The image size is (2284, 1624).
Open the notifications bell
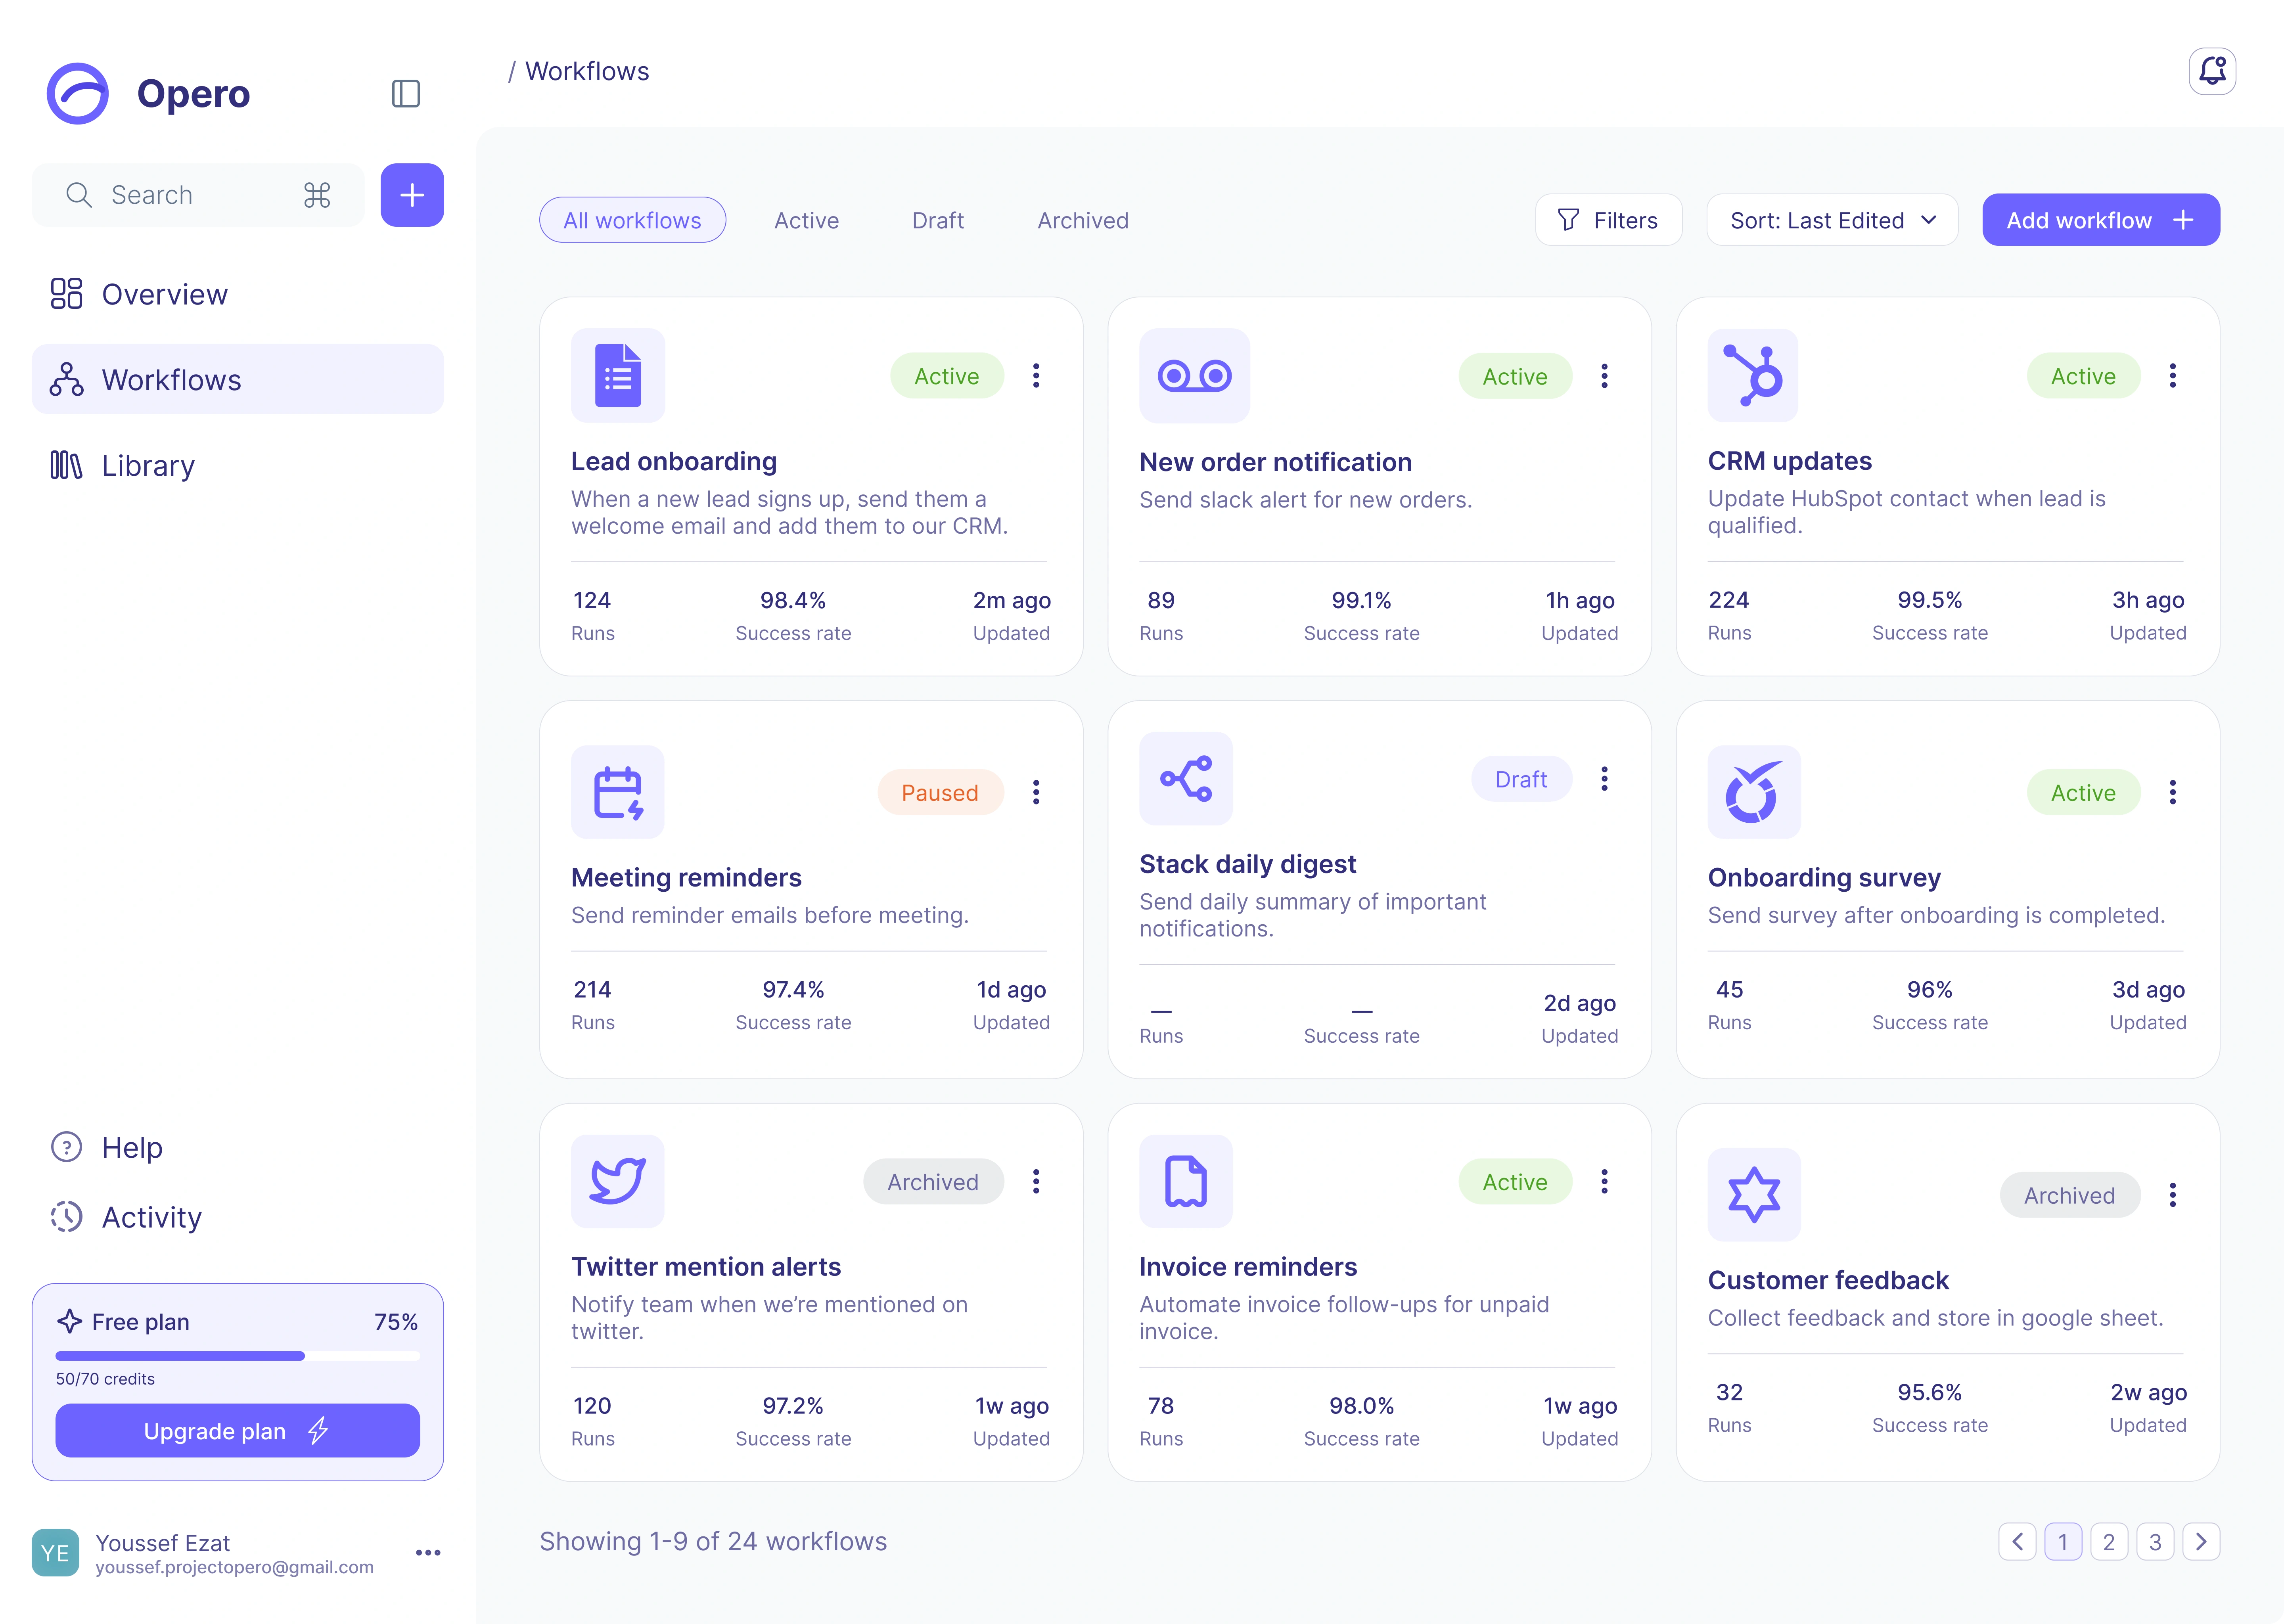click(x=2212, y=71)
